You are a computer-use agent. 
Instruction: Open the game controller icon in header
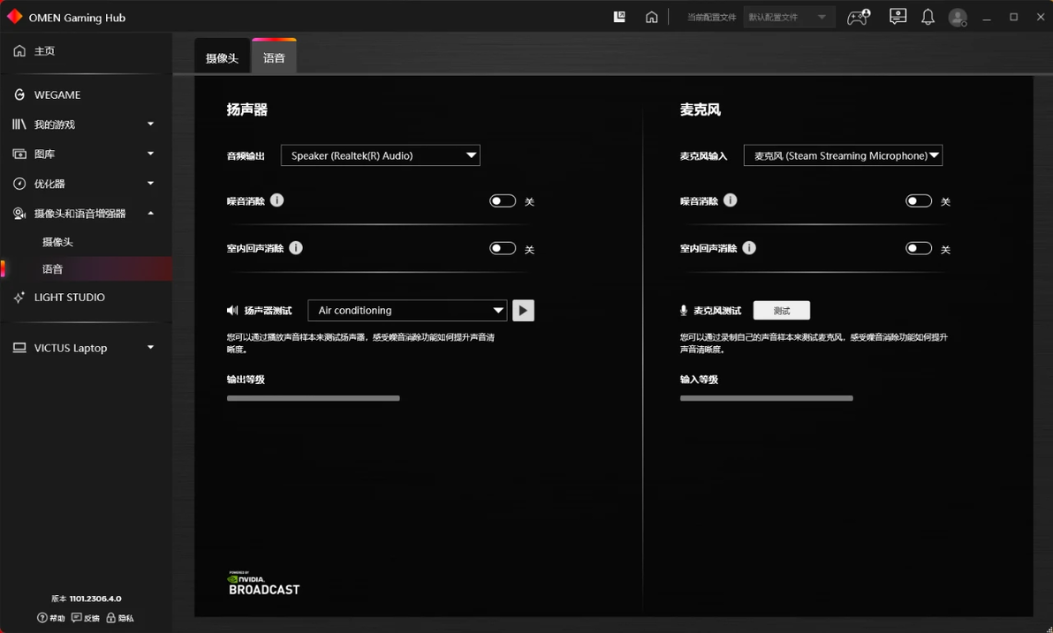(x=859, y=18)
